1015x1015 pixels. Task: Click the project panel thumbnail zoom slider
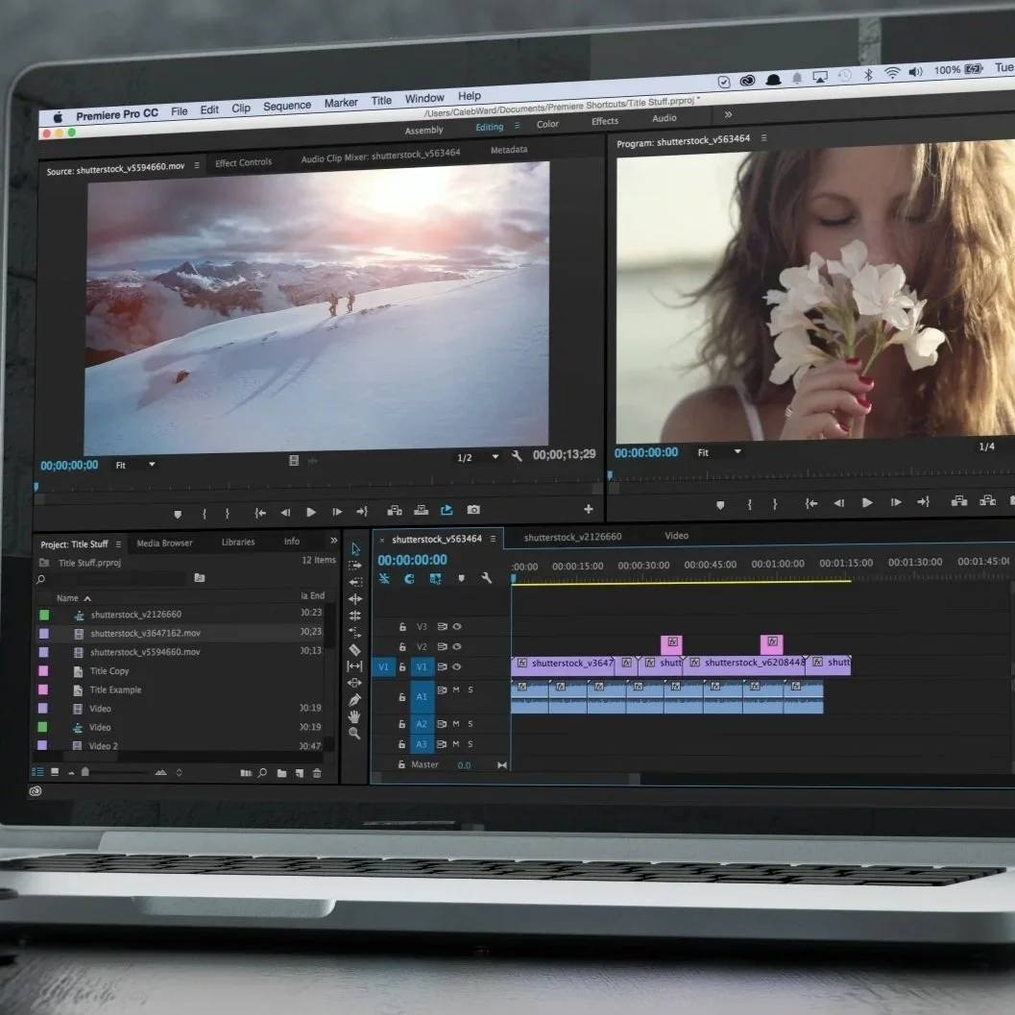85,772
